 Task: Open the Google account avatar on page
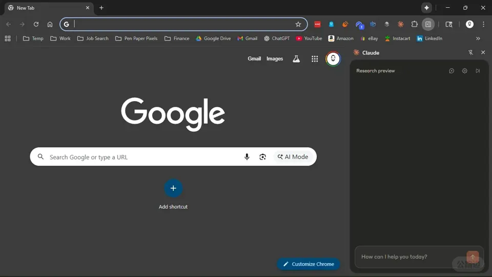tap(333, 58)
